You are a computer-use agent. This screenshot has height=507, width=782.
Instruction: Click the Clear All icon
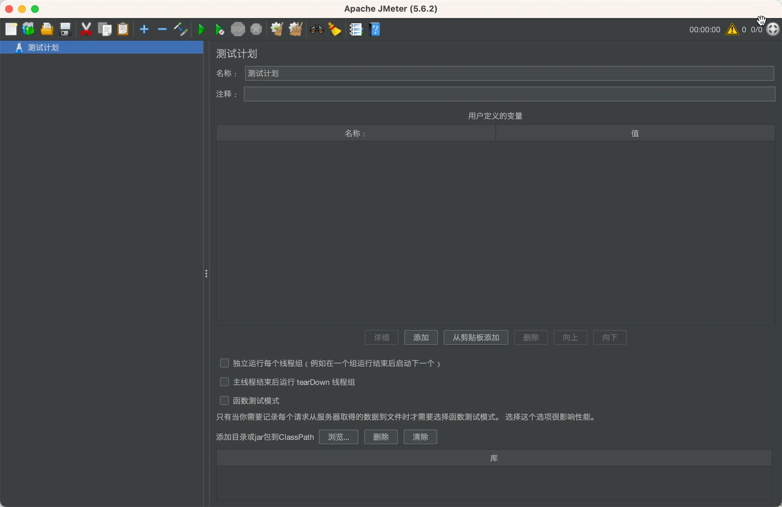coord(295,29)
